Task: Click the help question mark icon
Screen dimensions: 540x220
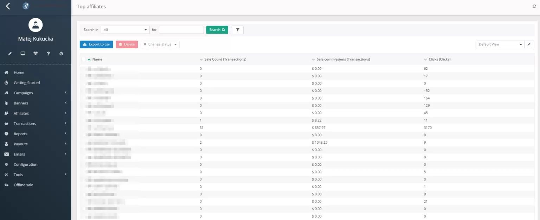Action: point(48,53)
